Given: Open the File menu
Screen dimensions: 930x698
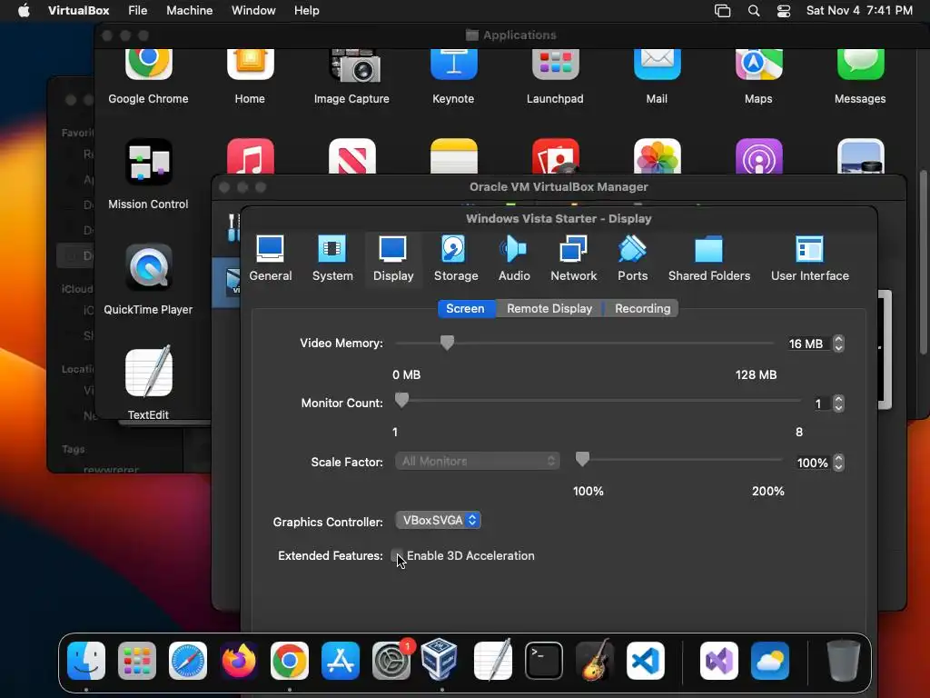Looking at the screenshot, I should click(x=138, y=11).
